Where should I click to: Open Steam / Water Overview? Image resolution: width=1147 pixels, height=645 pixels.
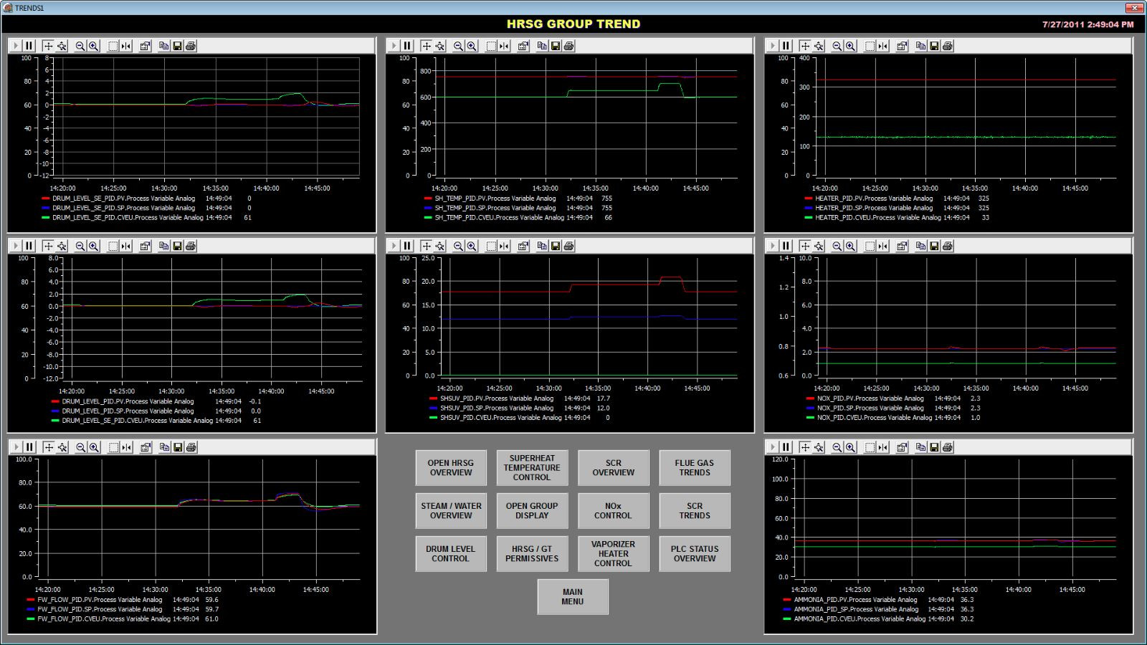[451, 511]
